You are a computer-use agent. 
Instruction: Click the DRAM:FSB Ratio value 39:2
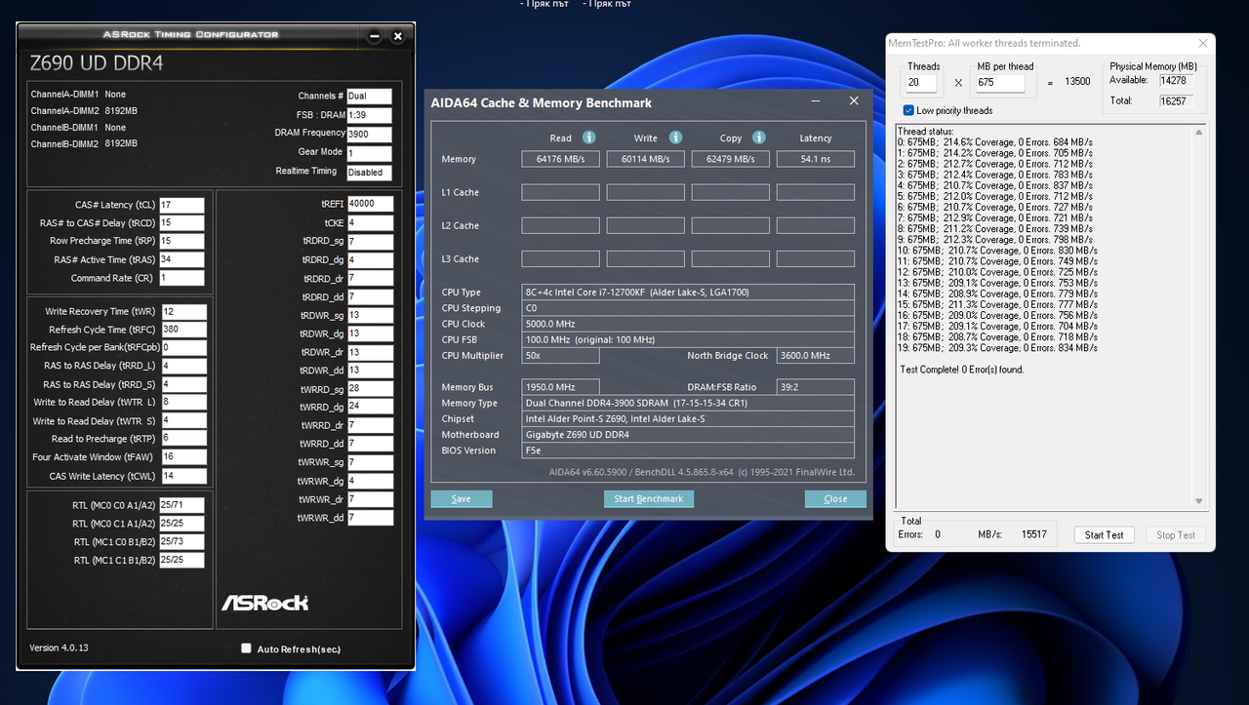point(816,387)
